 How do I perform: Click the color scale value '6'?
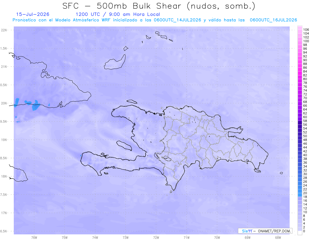304,220
